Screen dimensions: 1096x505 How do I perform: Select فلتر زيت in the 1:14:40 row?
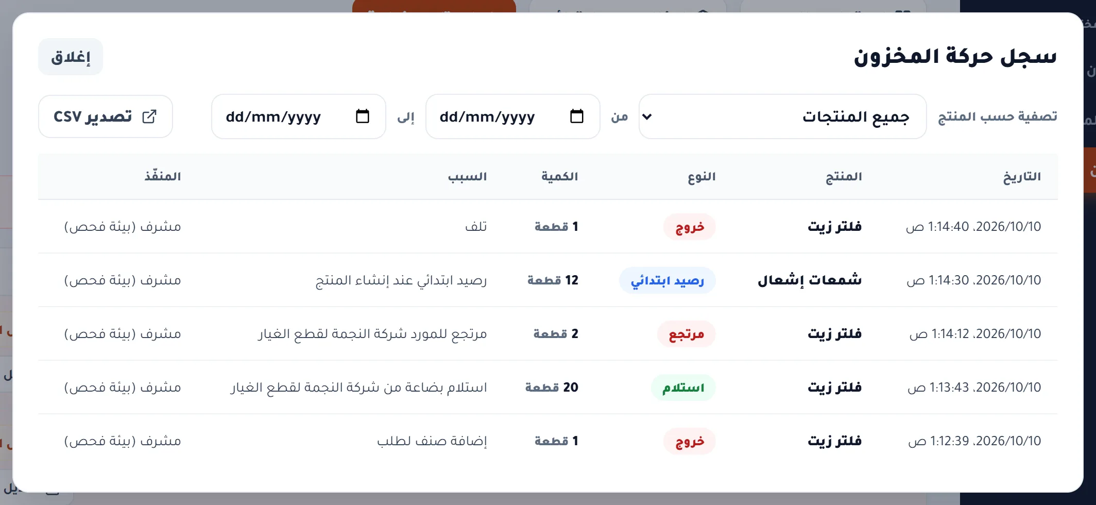(835, 226)
